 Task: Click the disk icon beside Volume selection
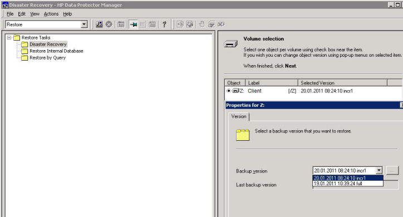pos(230,44)
